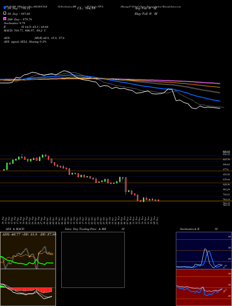Screen dimensions: 232x306
Task: Click the blue Stochastics chart panel
Action: [204, 250]
